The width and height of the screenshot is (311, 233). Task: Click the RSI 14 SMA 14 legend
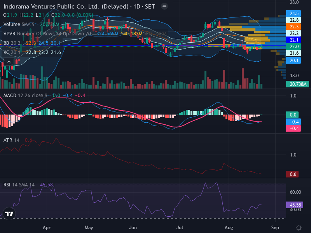(x=19, y=185)
